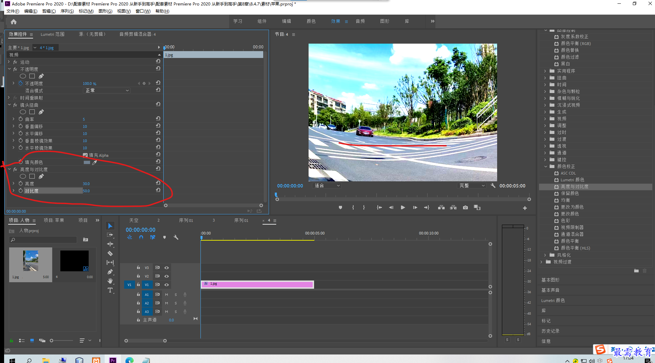Toggle V1 track visibility eye
This screenshot has width=655, height=363.
point(167,285)
